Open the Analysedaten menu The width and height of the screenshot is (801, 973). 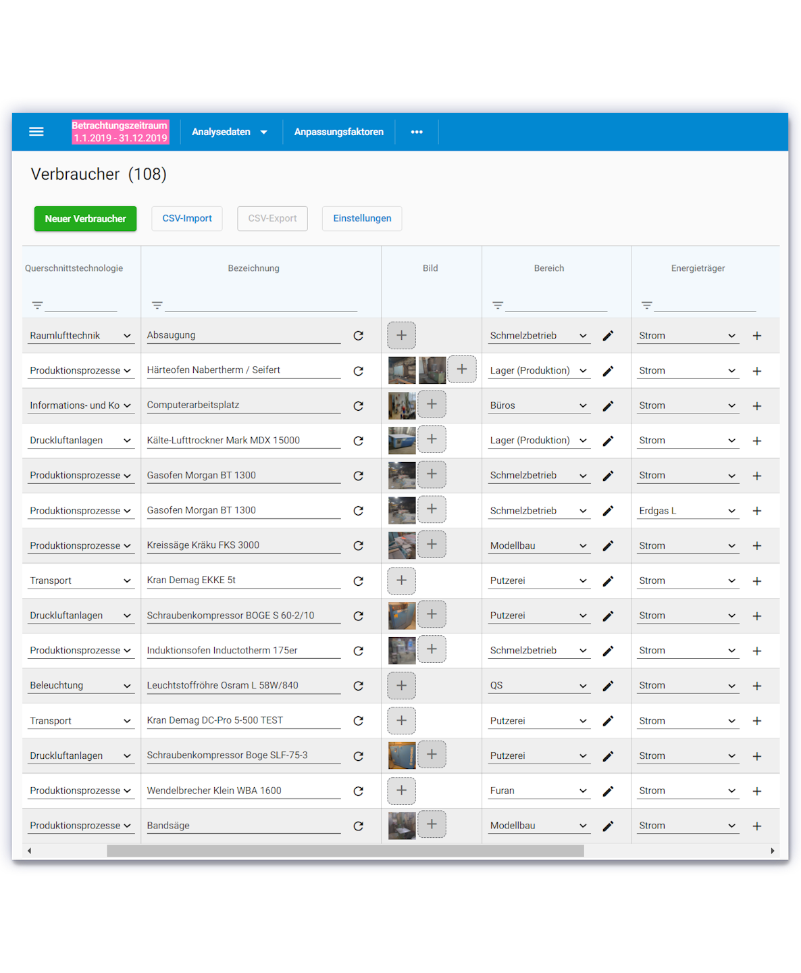point(230,132)
